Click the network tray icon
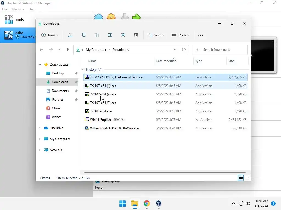 (241, 203)
